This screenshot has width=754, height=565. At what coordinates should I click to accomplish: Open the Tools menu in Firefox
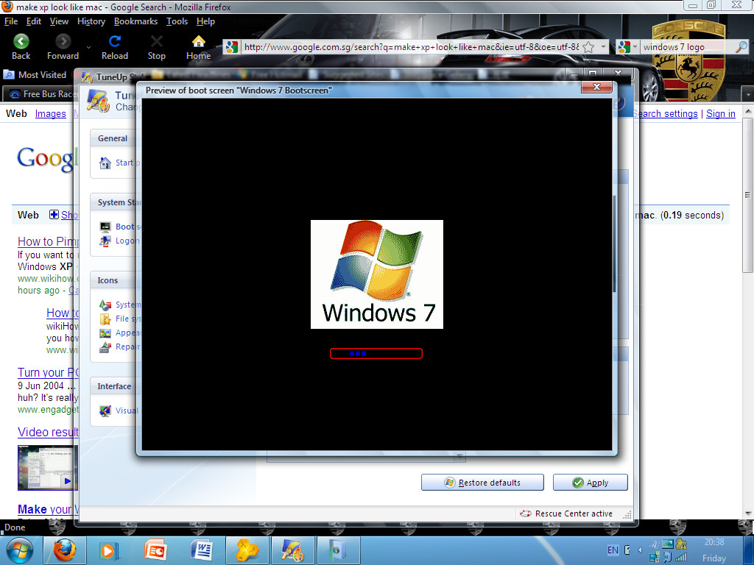click(177, 21)
